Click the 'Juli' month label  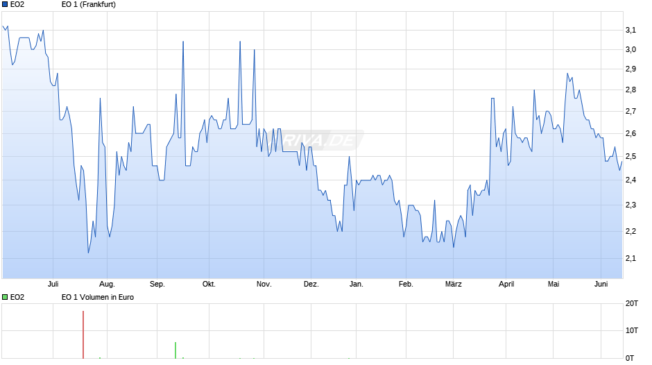pos(53,285)
